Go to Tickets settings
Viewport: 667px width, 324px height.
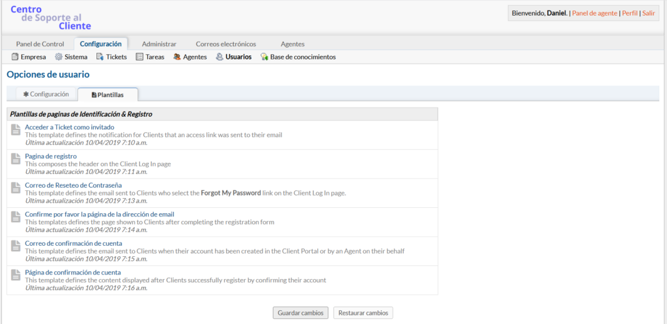click(111, 57)
